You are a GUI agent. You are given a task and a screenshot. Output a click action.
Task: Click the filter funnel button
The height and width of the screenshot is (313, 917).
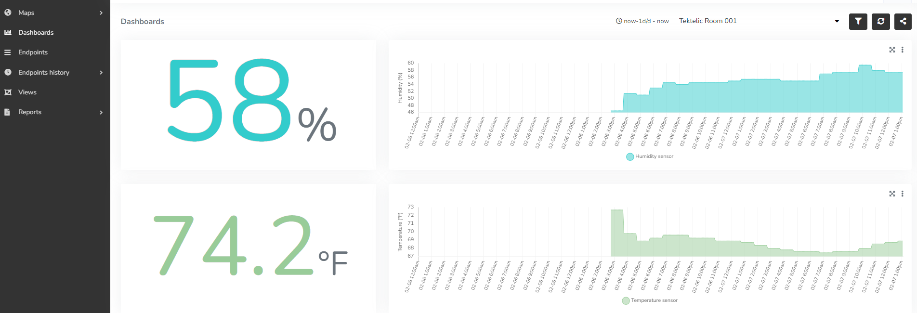(x=858, y=21)
